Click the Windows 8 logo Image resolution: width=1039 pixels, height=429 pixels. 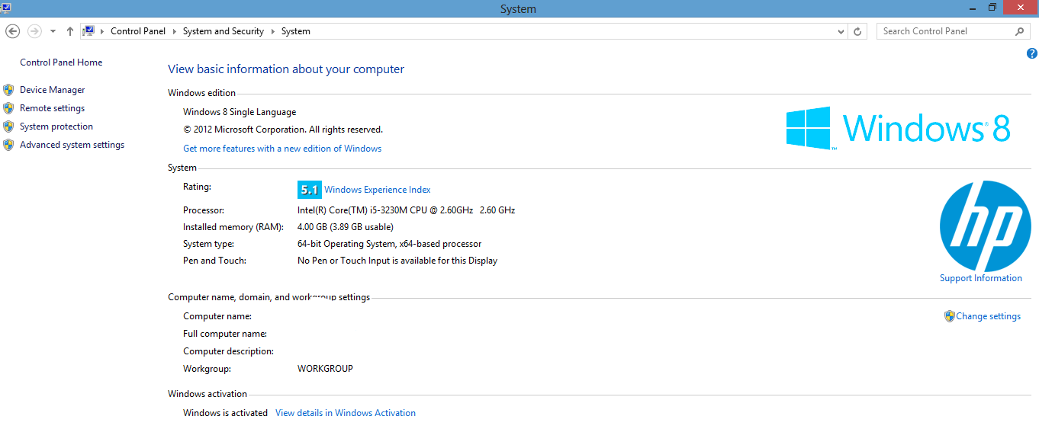click(x=899, y=128)
